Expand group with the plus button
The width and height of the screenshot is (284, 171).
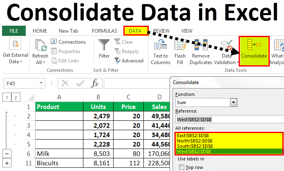click(7, 163)
